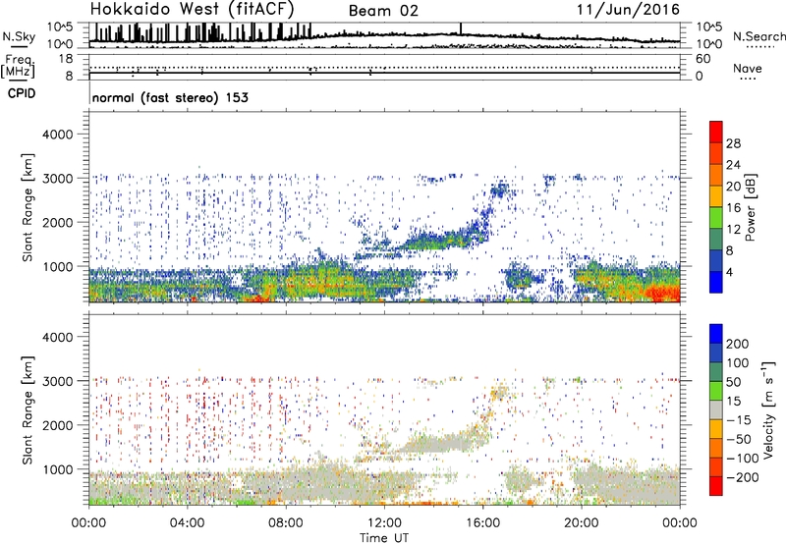The image size is (786, 544).
Task: Click the frequency axis value '18'
Action: 66,59
